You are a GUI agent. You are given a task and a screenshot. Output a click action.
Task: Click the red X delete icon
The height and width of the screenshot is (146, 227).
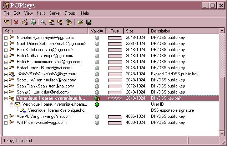[16, 22]
